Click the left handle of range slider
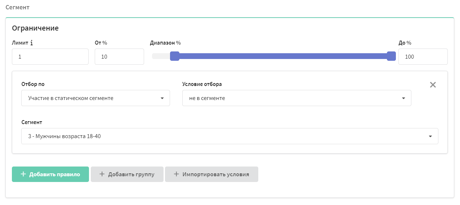 tap(175, 56)
